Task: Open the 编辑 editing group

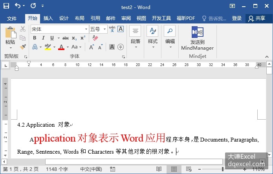Action: point(170,37)
